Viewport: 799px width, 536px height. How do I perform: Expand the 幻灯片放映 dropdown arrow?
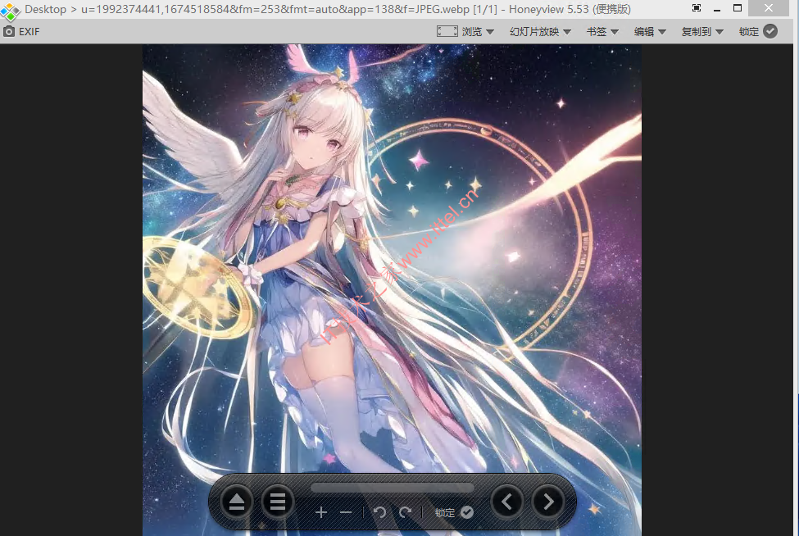point(567,32)
